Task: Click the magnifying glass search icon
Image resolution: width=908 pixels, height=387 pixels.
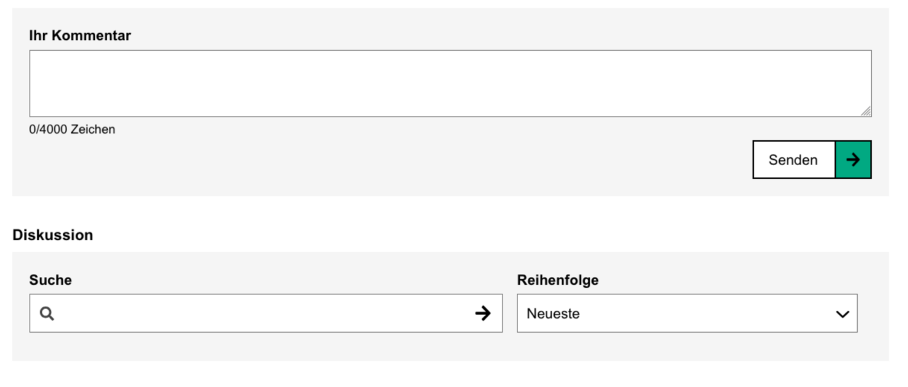Action: click(47, 313)
